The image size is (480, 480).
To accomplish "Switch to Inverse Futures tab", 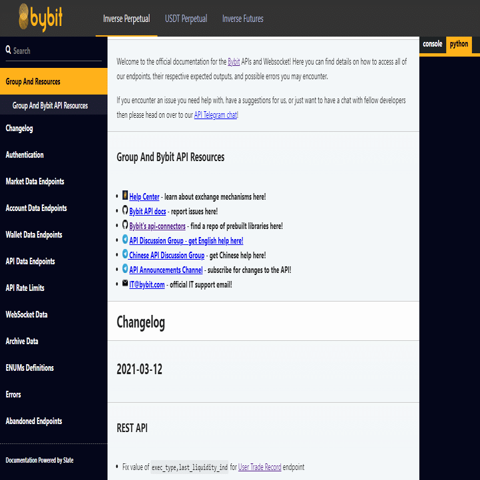I will (243, 19).
